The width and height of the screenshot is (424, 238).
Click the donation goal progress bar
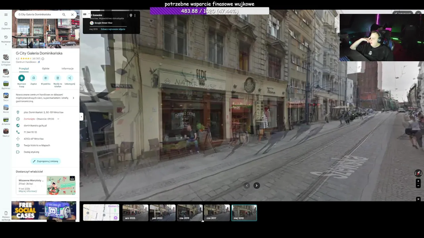coord(209,11)
